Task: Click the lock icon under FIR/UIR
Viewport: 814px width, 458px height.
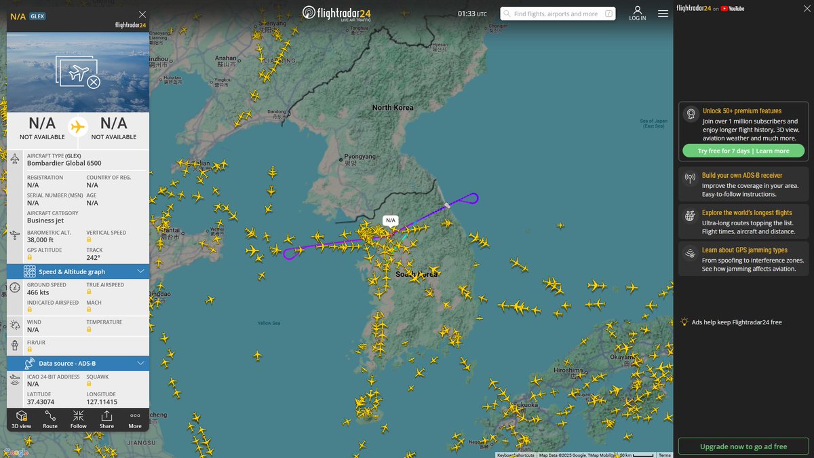Action: pos(30,350)
